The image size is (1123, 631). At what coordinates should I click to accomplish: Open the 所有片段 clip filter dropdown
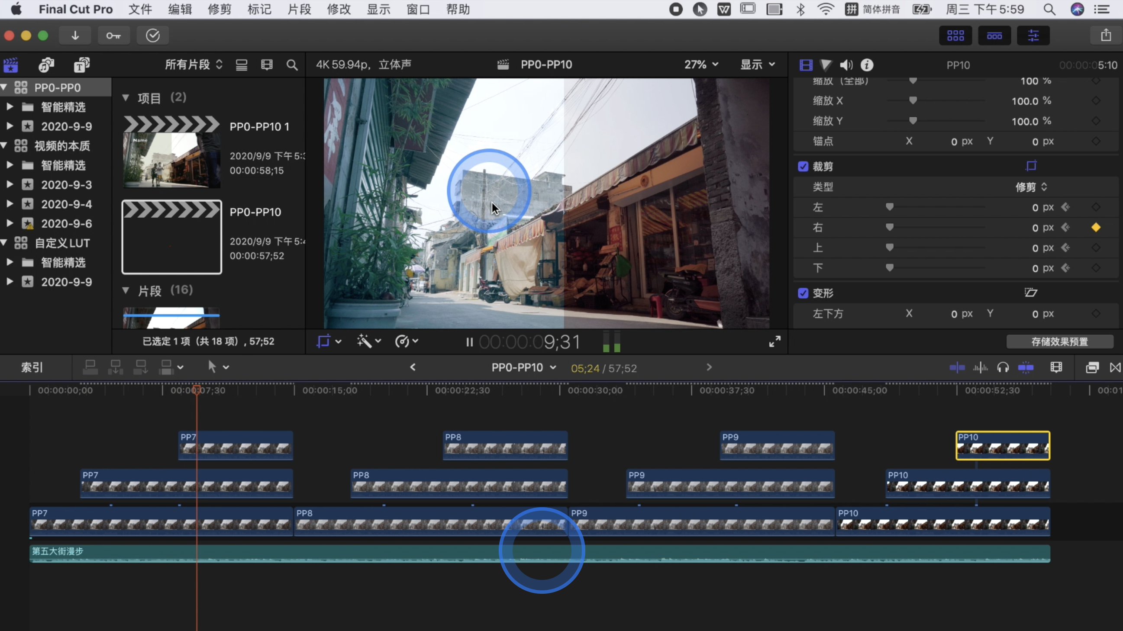[x=193, y=64]
